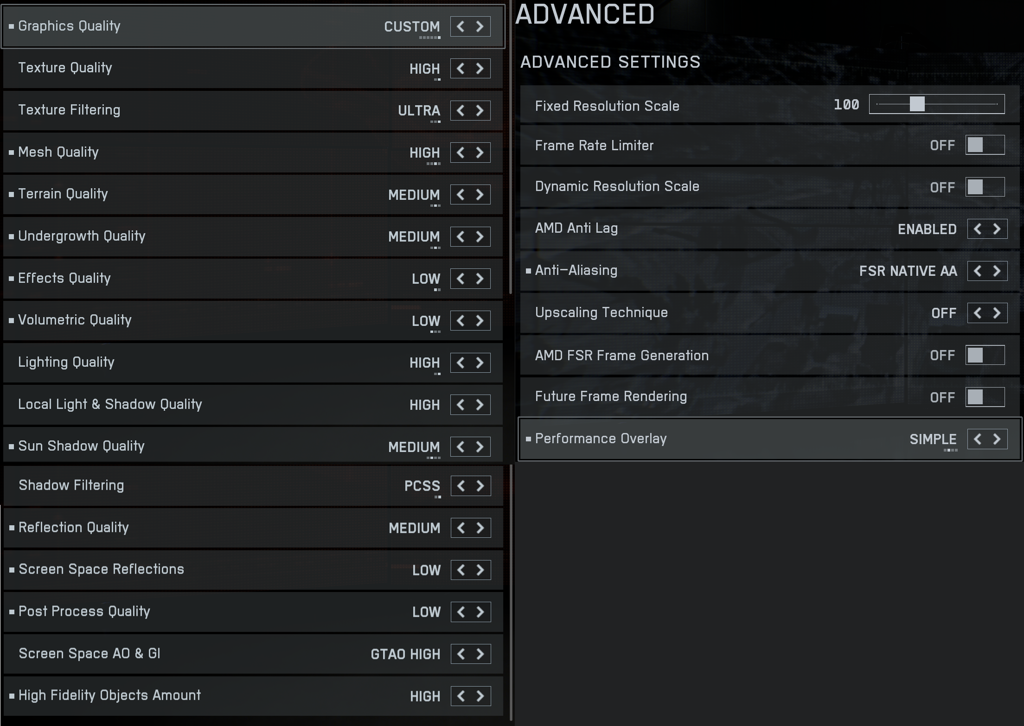Screen dimensions: 1024x726
Task: Raise High Fidelity Objects Amount with right arrow
Action: (x=480, y=696)
